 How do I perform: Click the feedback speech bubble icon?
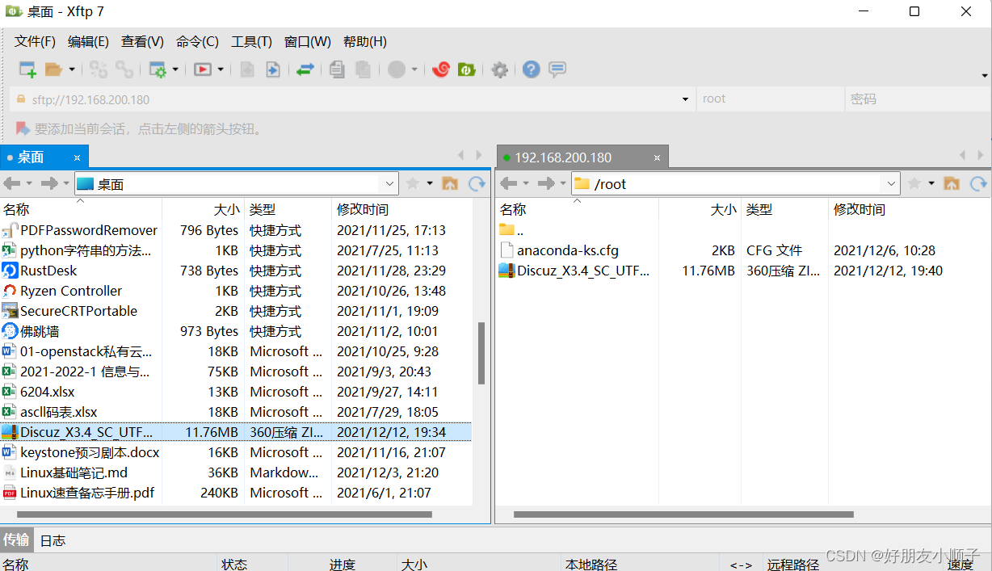[557, 70]
